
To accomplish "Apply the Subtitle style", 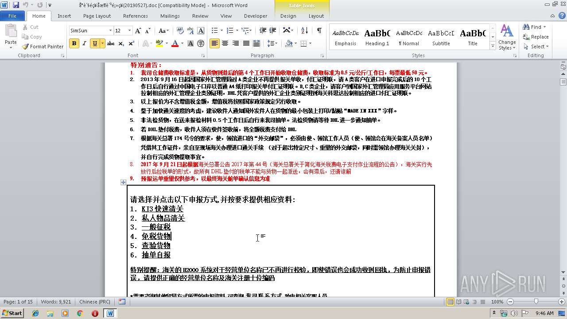I will point(441,37).
